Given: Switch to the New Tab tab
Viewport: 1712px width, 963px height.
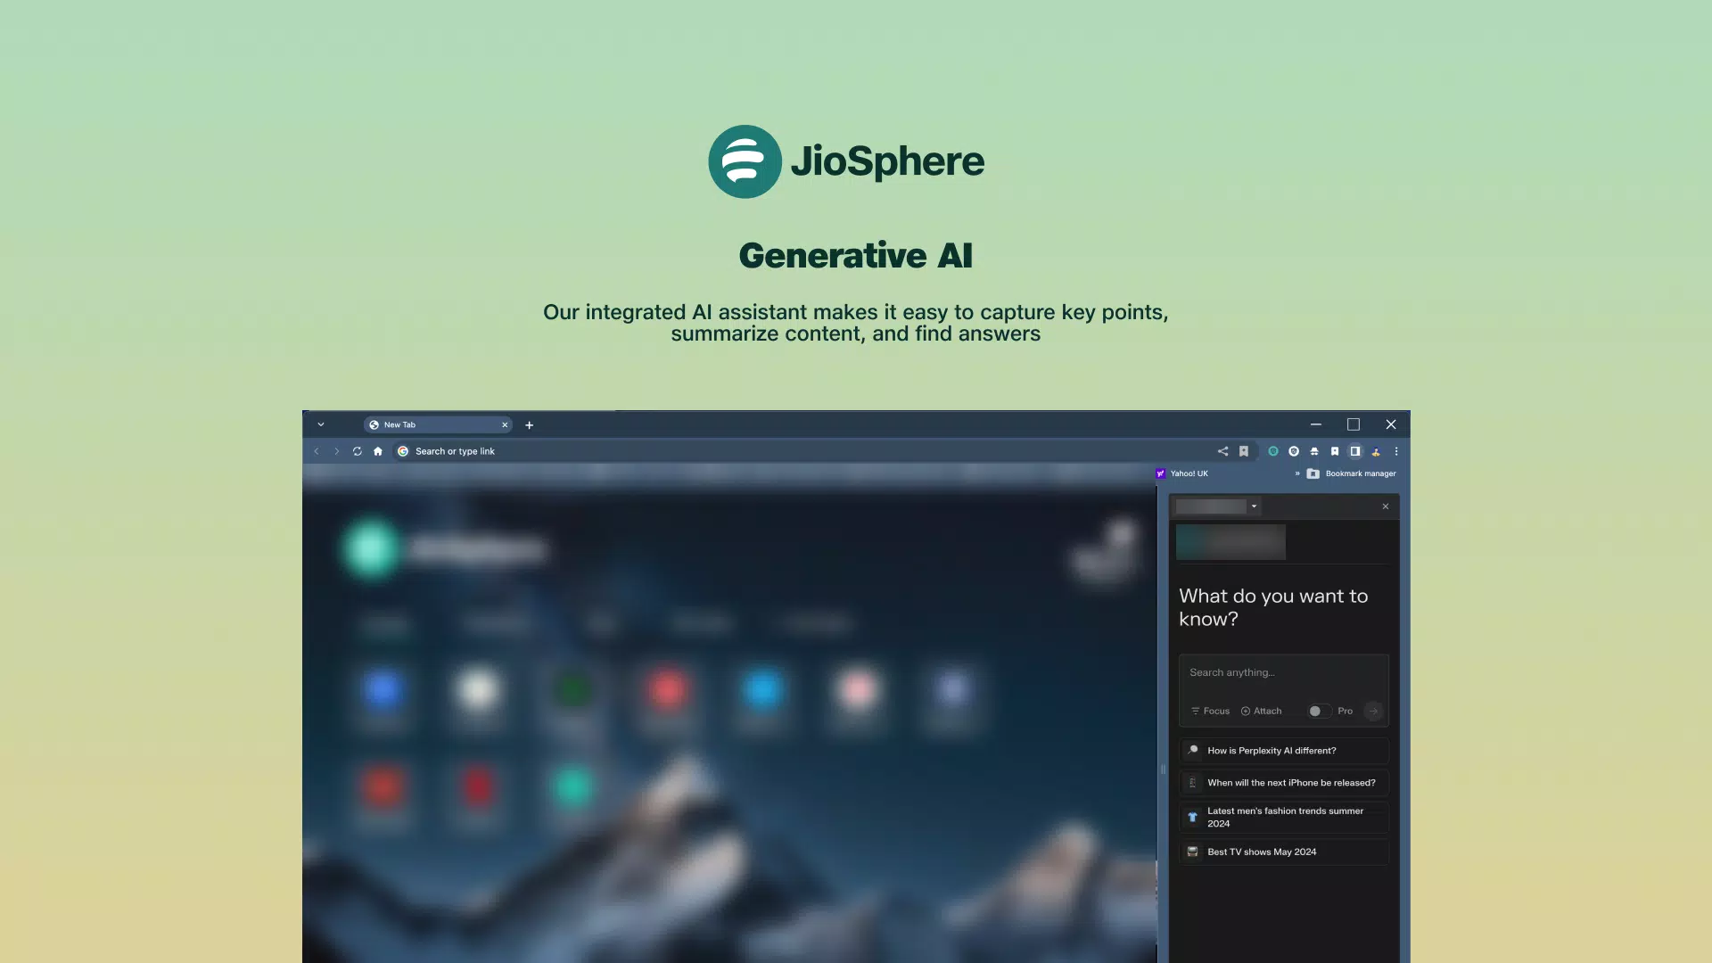Looking at the screenshot, I should [x=437, y=425].
